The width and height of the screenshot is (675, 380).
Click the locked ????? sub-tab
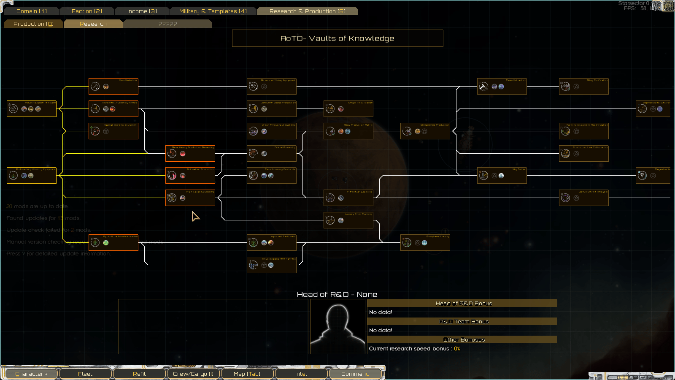point(167,24)
